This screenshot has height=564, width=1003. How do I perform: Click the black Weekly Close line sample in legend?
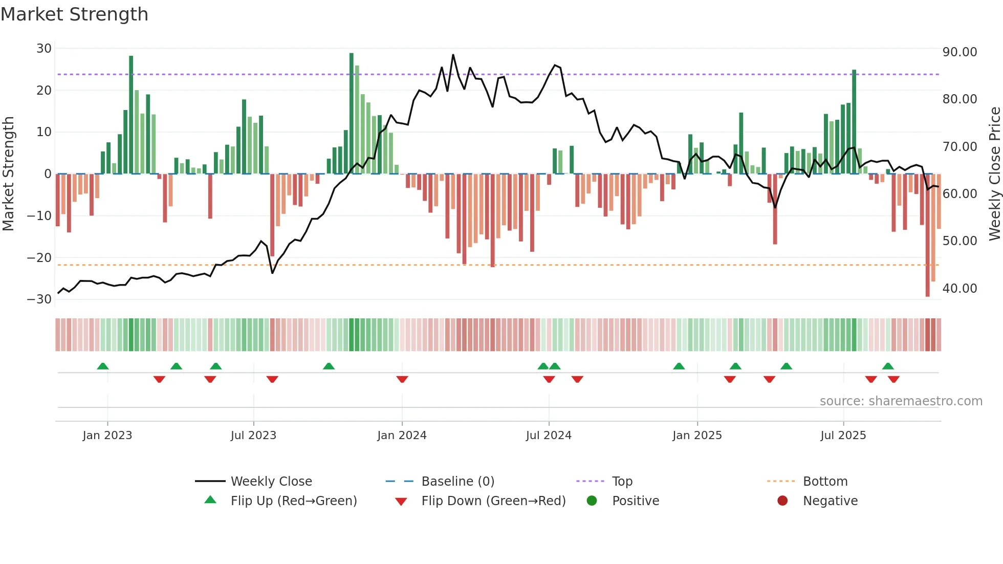coord(210,481)
